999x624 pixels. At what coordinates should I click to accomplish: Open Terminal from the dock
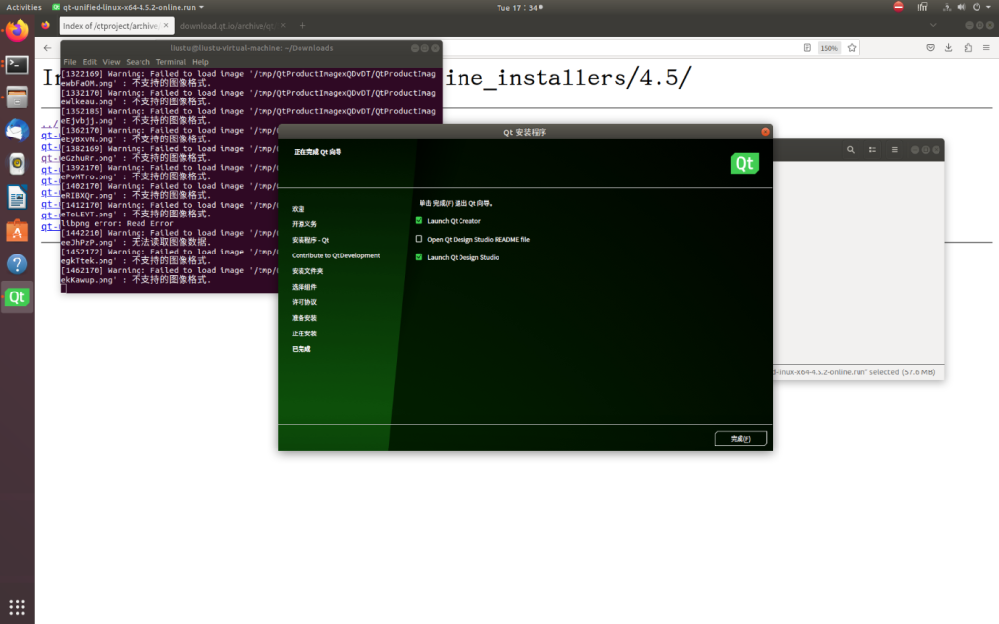coord(17,64)
